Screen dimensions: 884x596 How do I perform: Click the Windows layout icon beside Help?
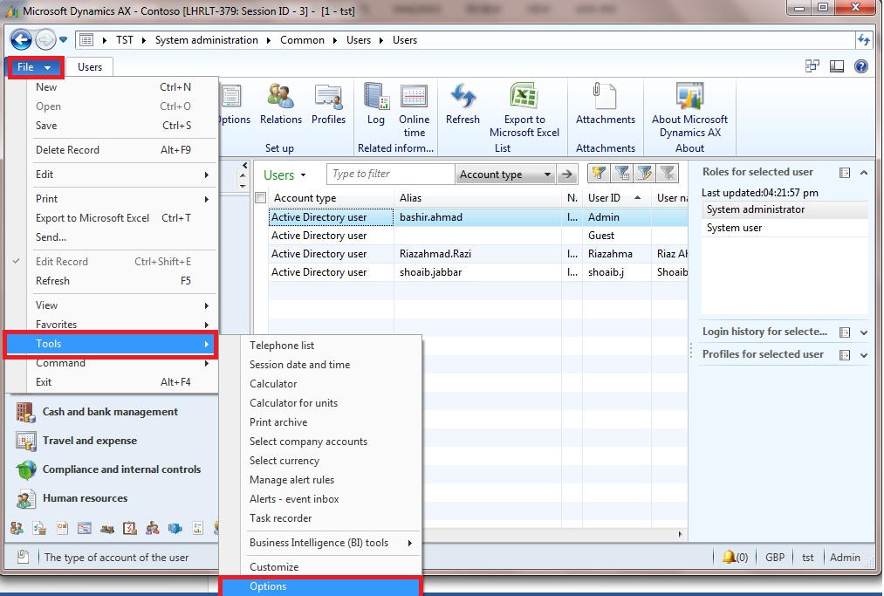(812, 66)
